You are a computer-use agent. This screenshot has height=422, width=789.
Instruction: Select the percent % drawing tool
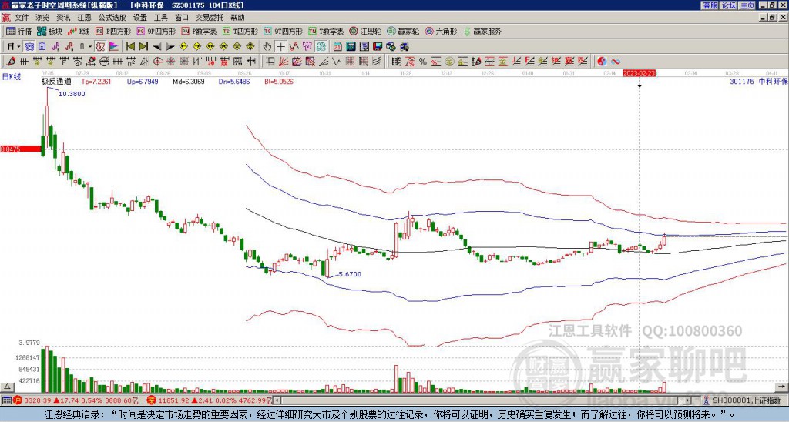click(423, 62)
